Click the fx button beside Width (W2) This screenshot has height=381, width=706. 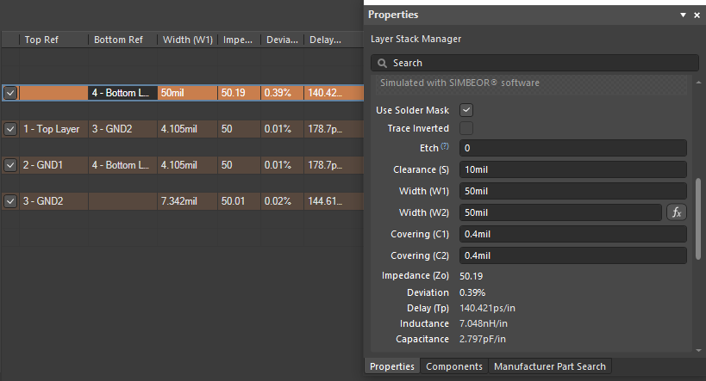[x=677, y=212]
